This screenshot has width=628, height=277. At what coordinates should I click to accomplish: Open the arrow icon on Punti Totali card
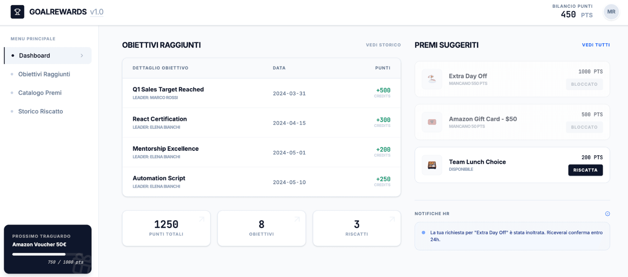pos(201,219)
